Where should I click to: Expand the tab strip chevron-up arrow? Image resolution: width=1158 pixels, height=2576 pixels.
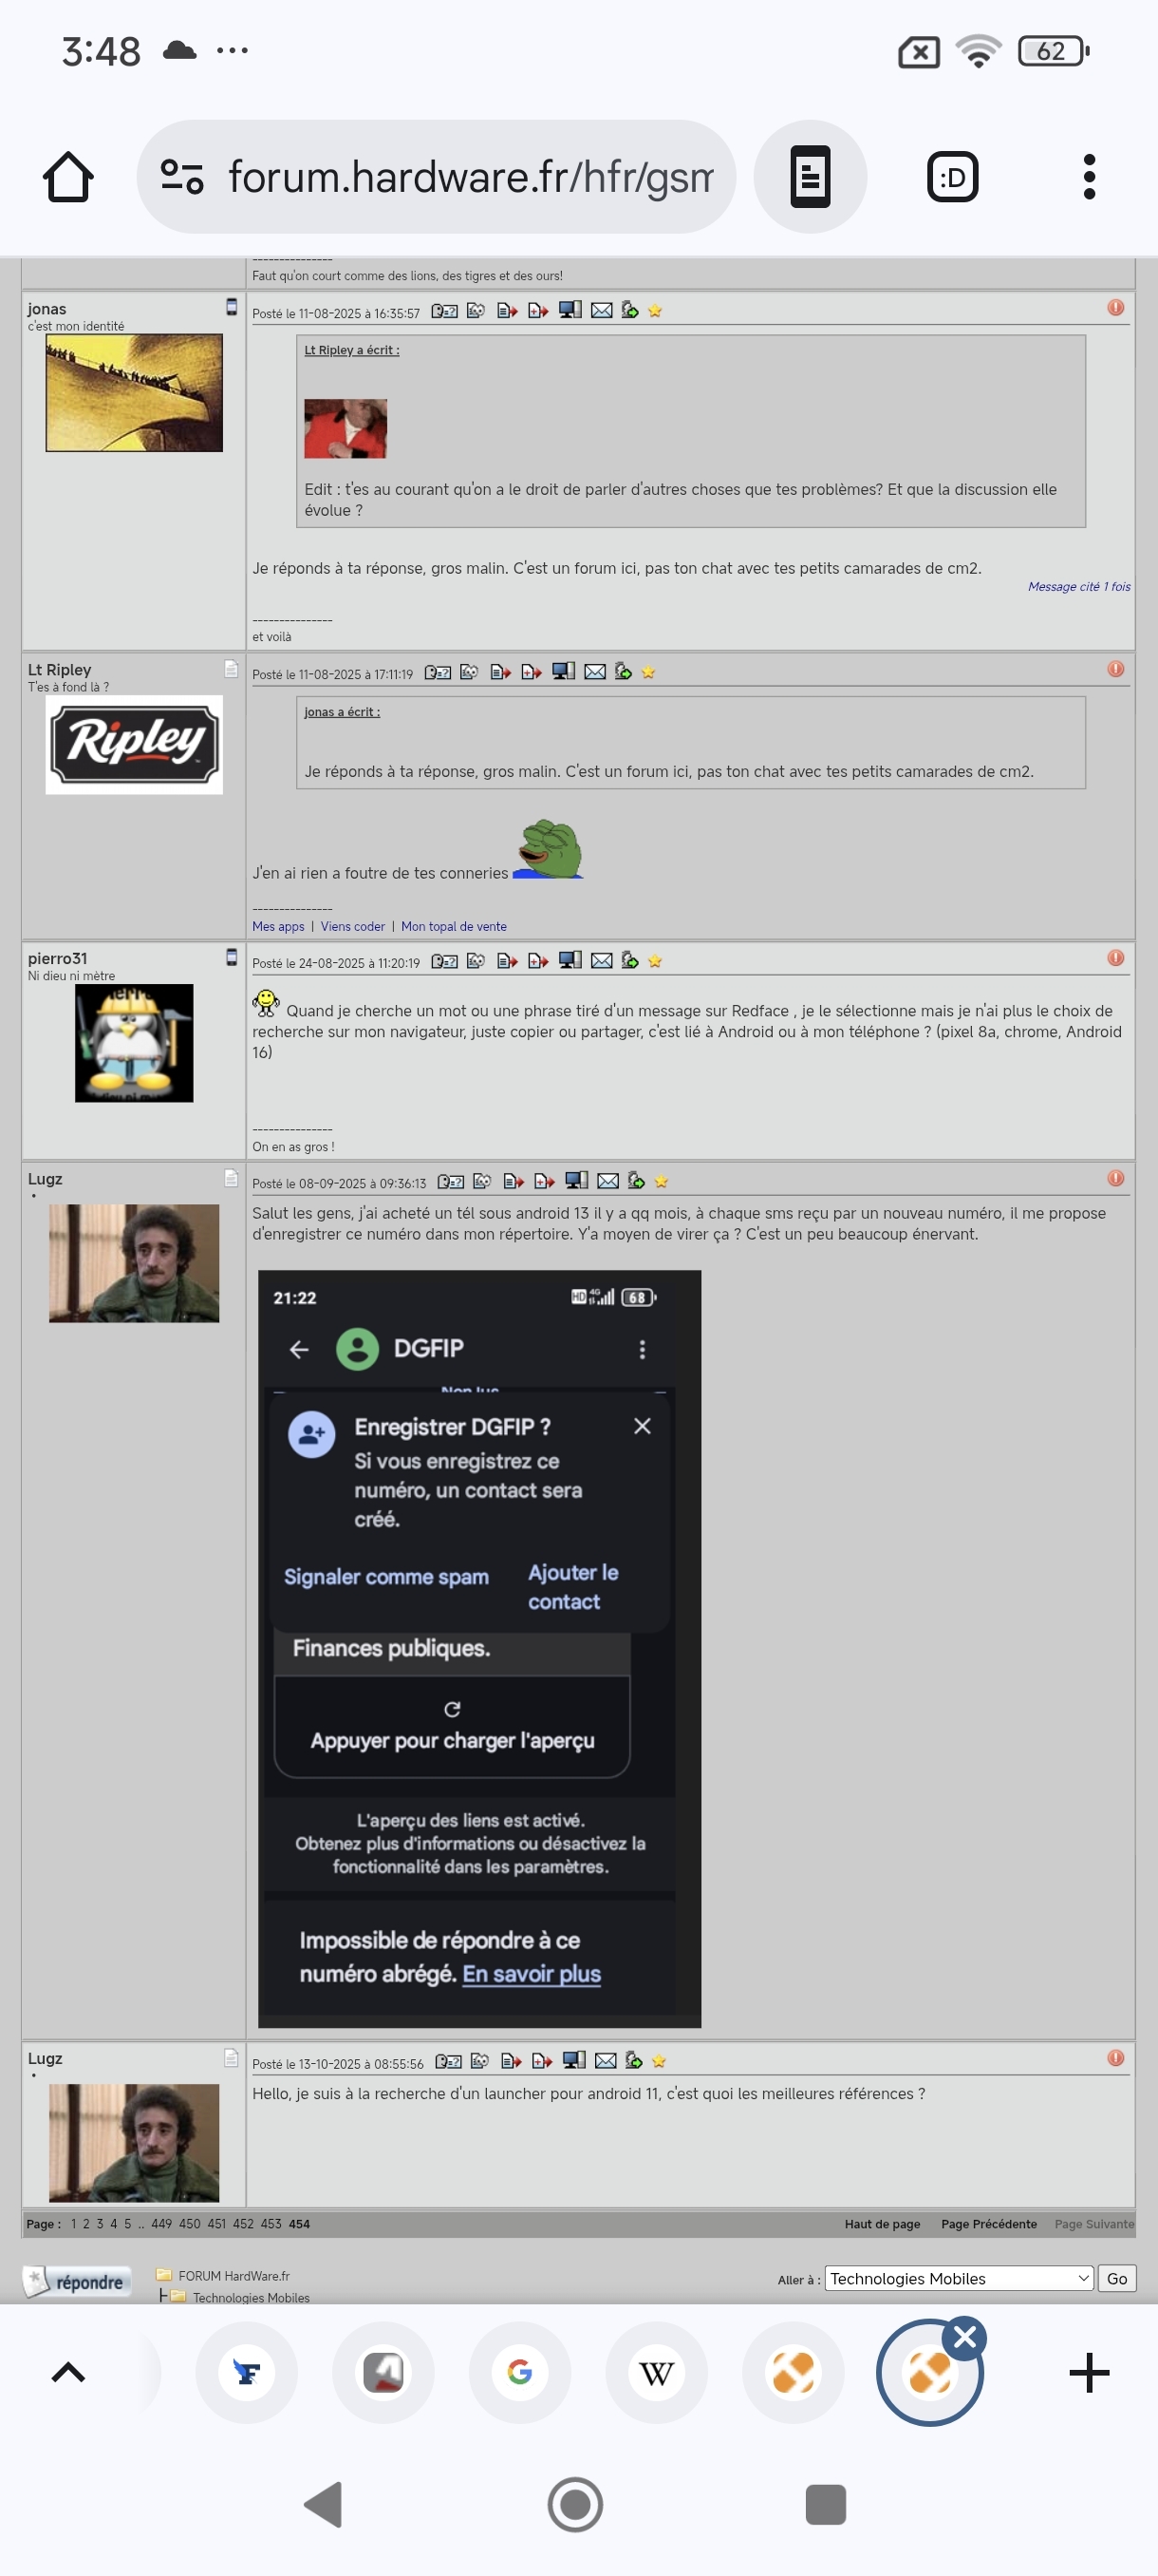[x=68, y=2372]
